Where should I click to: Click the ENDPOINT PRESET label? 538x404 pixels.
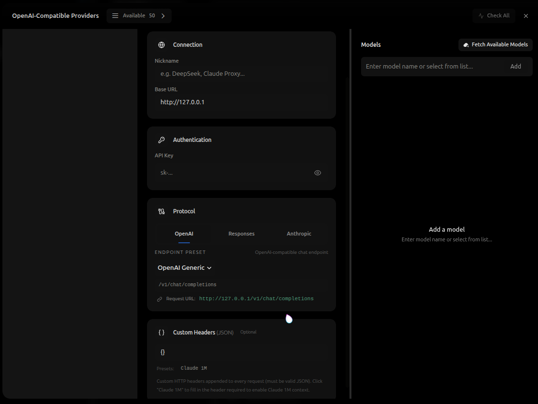(x=180, y=252)
